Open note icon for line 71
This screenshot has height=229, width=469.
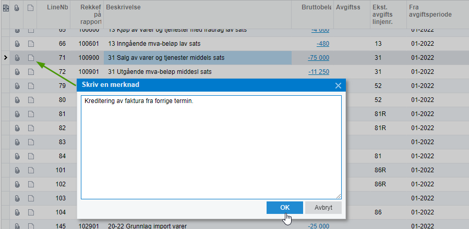click(31, 58)
